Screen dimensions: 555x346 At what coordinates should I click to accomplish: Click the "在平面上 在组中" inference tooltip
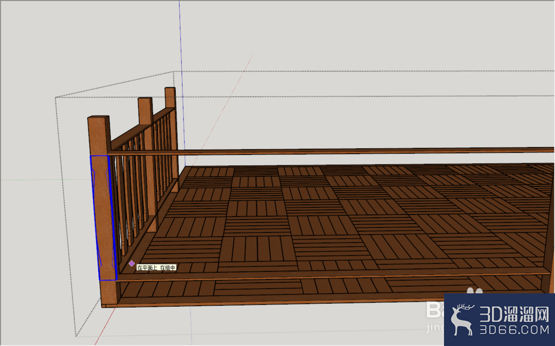click(156, 268)
